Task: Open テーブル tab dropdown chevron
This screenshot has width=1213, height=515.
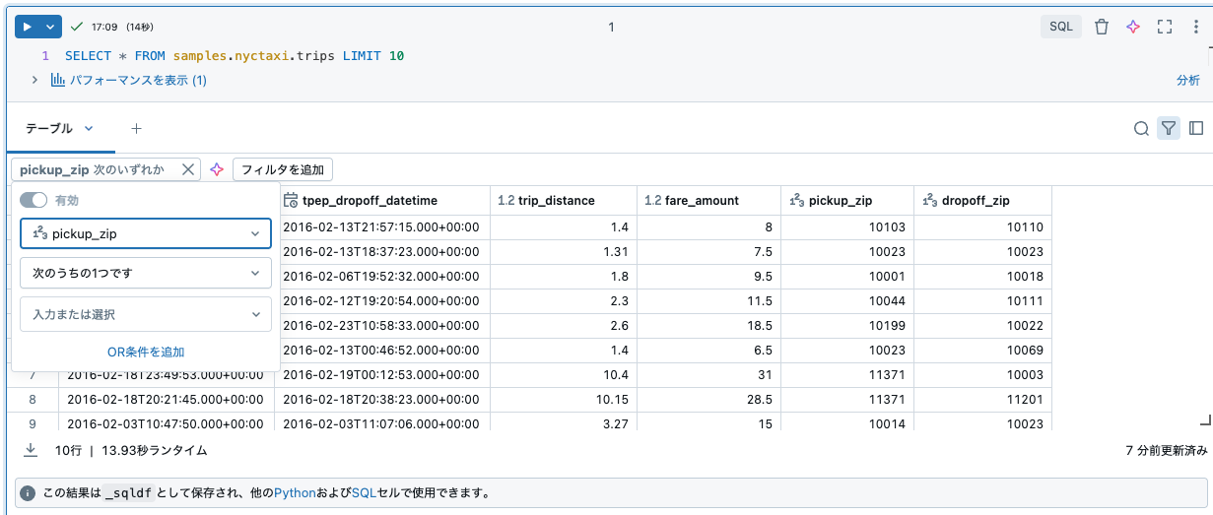Action: pyautogui.click(x=89, y=128)
